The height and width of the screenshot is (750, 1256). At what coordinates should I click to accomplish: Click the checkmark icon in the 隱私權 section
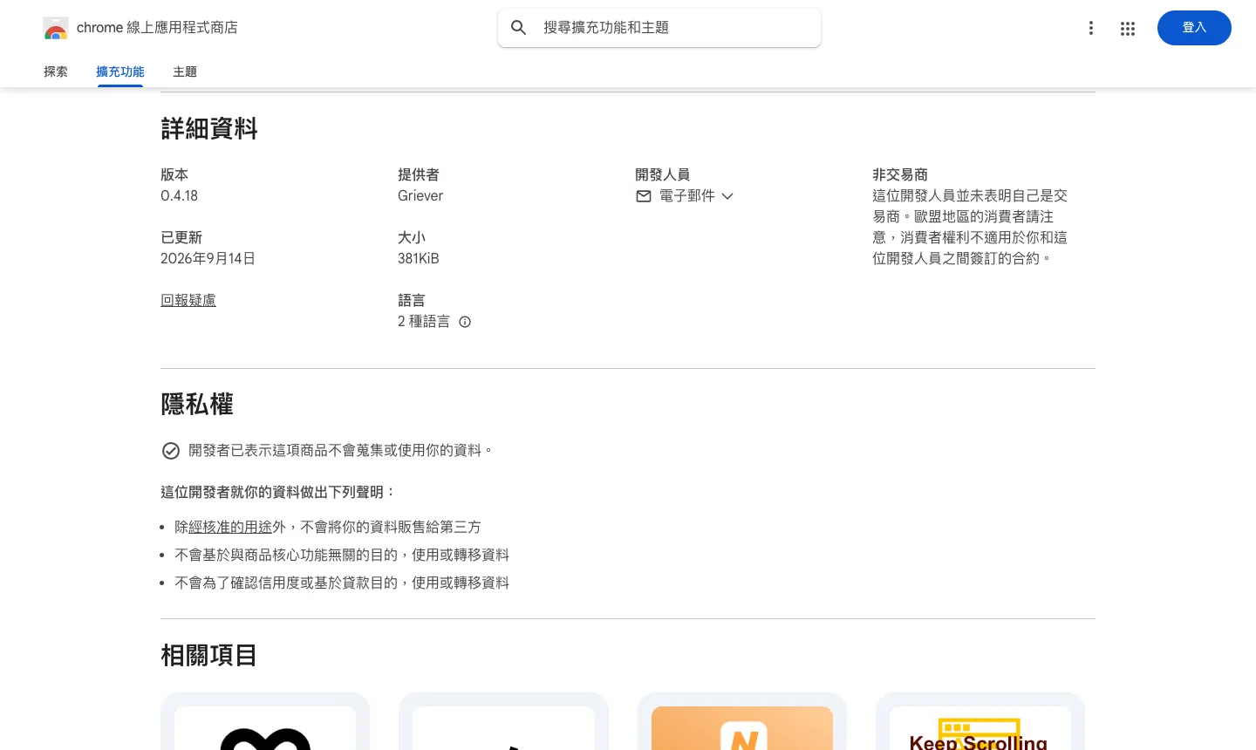[x=171, y=451]
